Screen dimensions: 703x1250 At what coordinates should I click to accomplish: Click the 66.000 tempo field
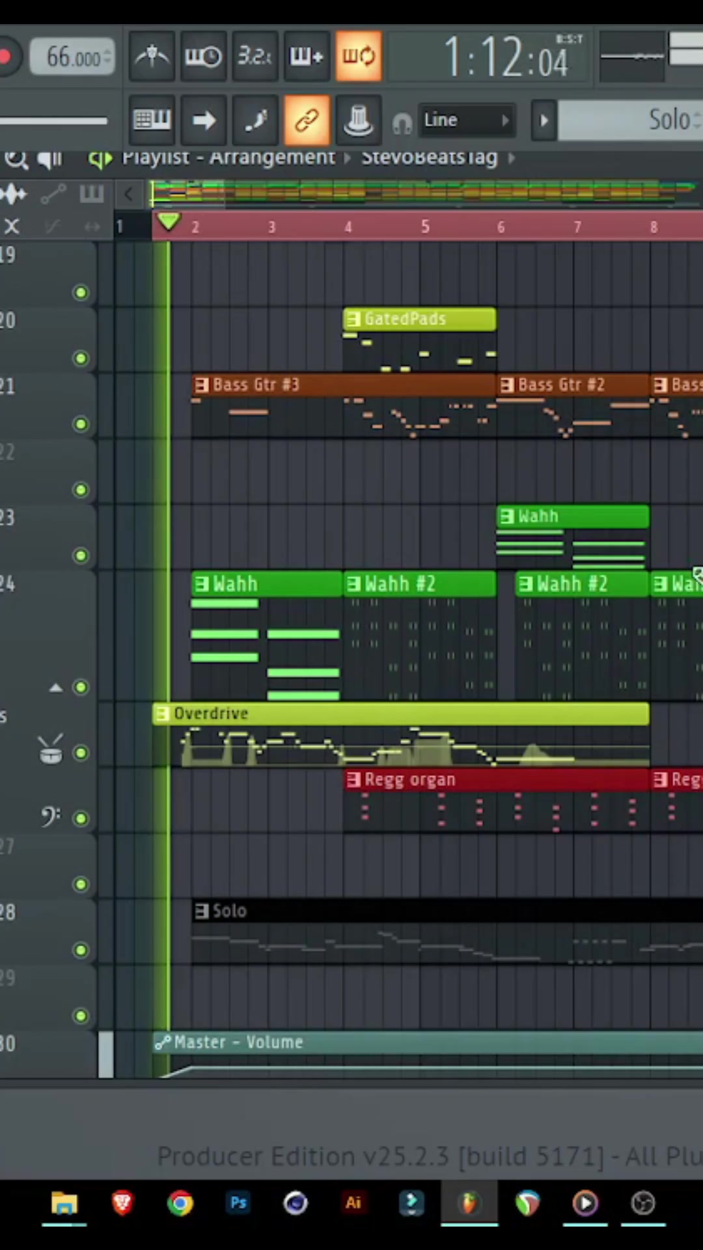pos(72,57)
